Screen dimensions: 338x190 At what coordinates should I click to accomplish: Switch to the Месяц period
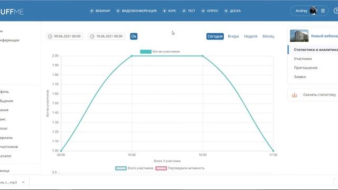click(268, 36)
